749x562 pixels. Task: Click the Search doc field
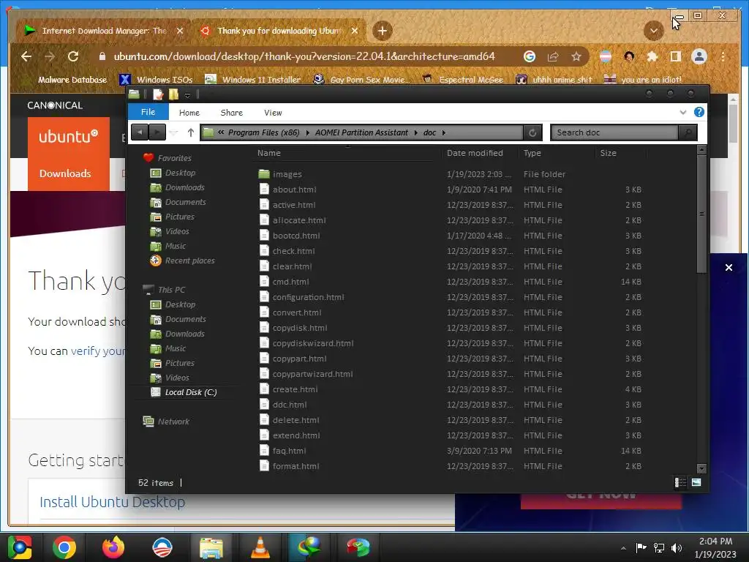[x=614, y=132]
